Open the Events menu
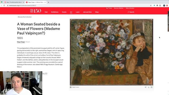Image resolution: width=169 pixels, height=95 pixels. tap(64, 12)
